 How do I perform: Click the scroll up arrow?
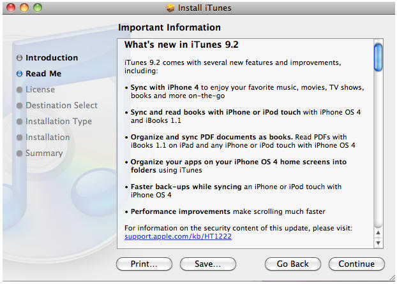(378, 232)
